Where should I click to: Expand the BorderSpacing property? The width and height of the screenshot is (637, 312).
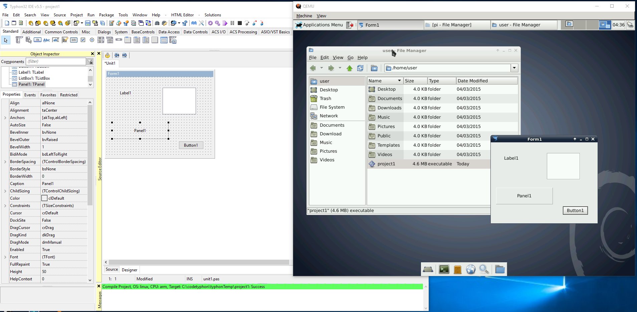click(5, 162)
